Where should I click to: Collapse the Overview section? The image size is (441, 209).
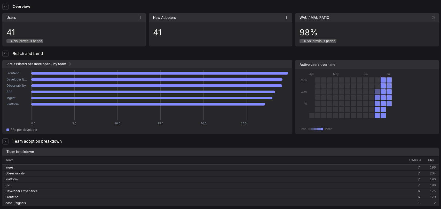pos(5,7)
